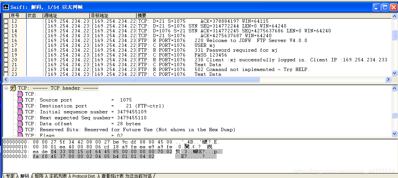Image resolution: width=398 pixels, height=178 pixels.
Task: Switch to the 解码 tab
Action: click(24, 176)
